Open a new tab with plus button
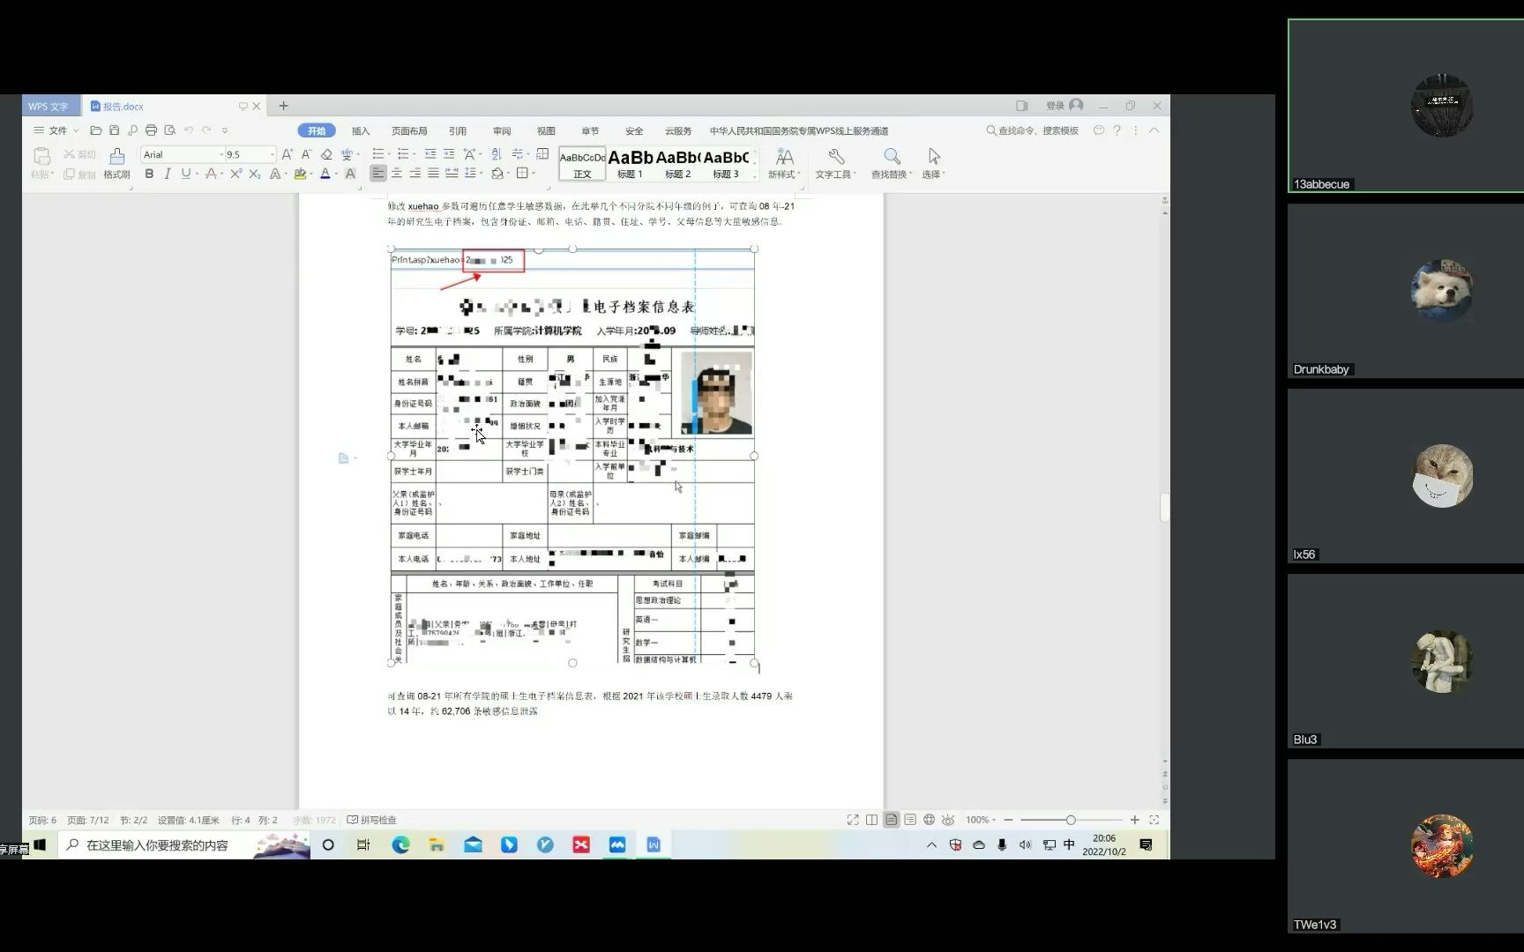The height and width of the screenshot is (952, 1524). pyautogui.click(x=283, y=106)
